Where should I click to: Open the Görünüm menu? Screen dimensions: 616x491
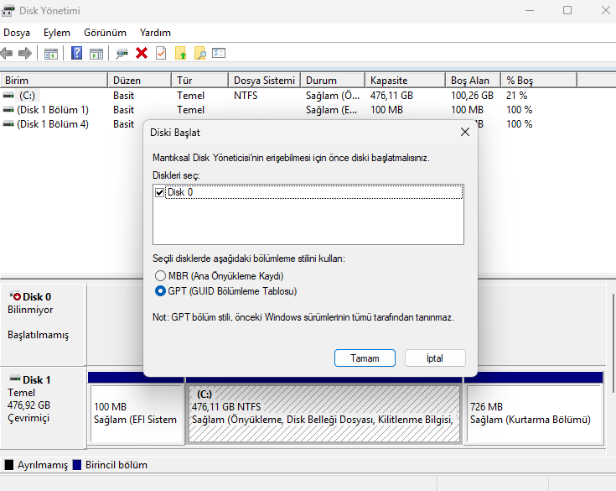pos(106,33)
